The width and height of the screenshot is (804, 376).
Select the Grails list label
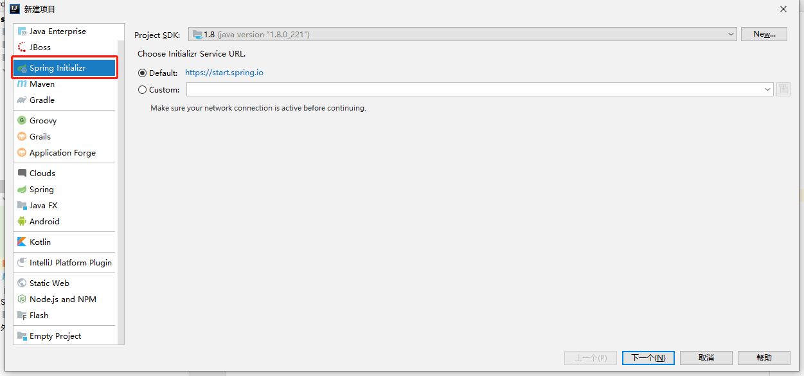tap(40, 136)
